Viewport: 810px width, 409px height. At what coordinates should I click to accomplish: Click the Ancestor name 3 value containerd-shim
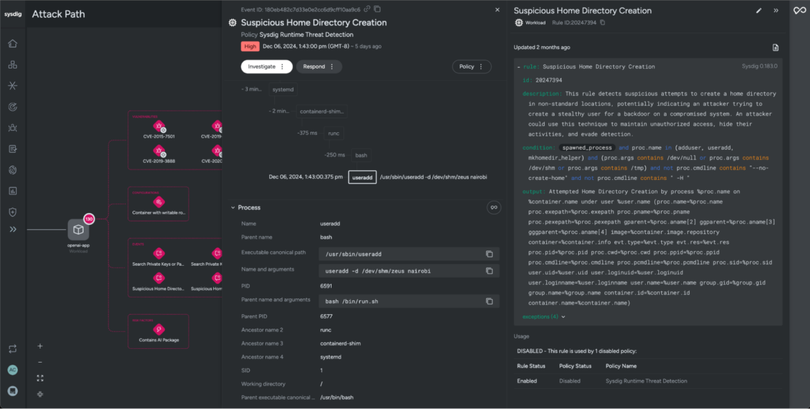point(341,343)
